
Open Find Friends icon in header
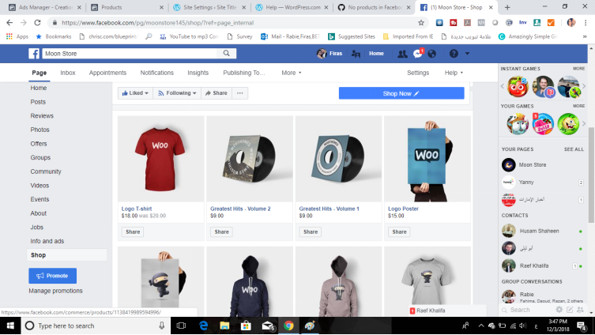pos(356,54)
